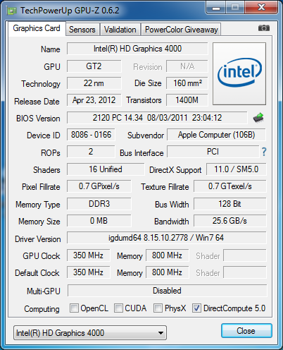Uncheck the DirectCompute 5.0 checkbox
Image resolution: width=283 pixels, height=350 pixels.
pyautogui.click(x=196, y=308)
